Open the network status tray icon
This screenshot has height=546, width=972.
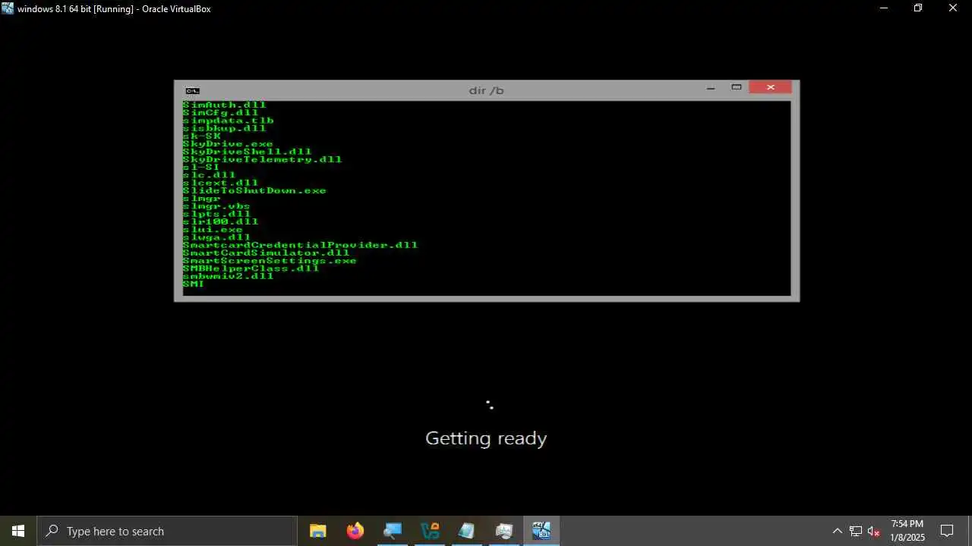tap(856, 531)
